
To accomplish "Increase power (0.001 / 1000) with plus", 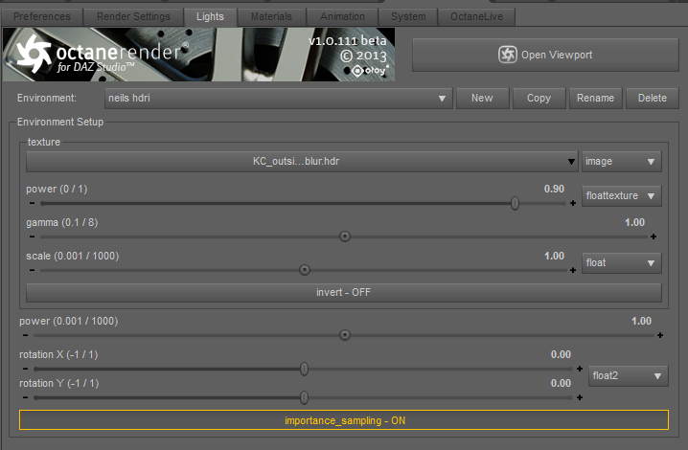I will tap(660, 335).
